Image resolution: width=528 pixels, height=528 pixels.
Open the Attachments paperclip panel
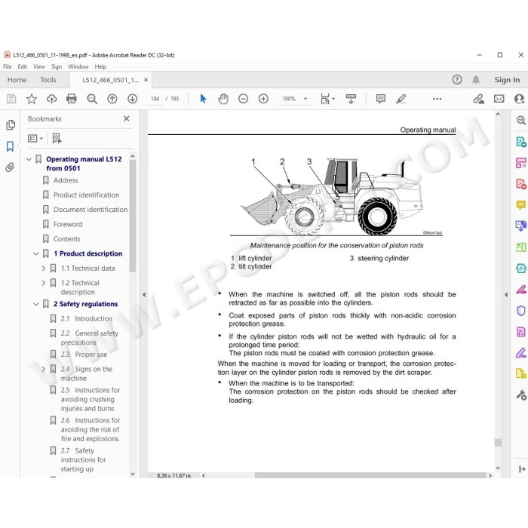pos(10,167)
